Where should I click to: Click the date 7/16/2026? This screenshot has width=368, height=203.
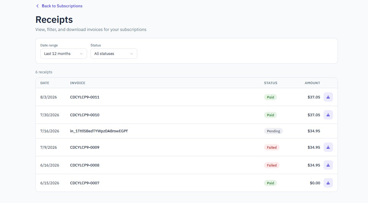coord(50,131)
